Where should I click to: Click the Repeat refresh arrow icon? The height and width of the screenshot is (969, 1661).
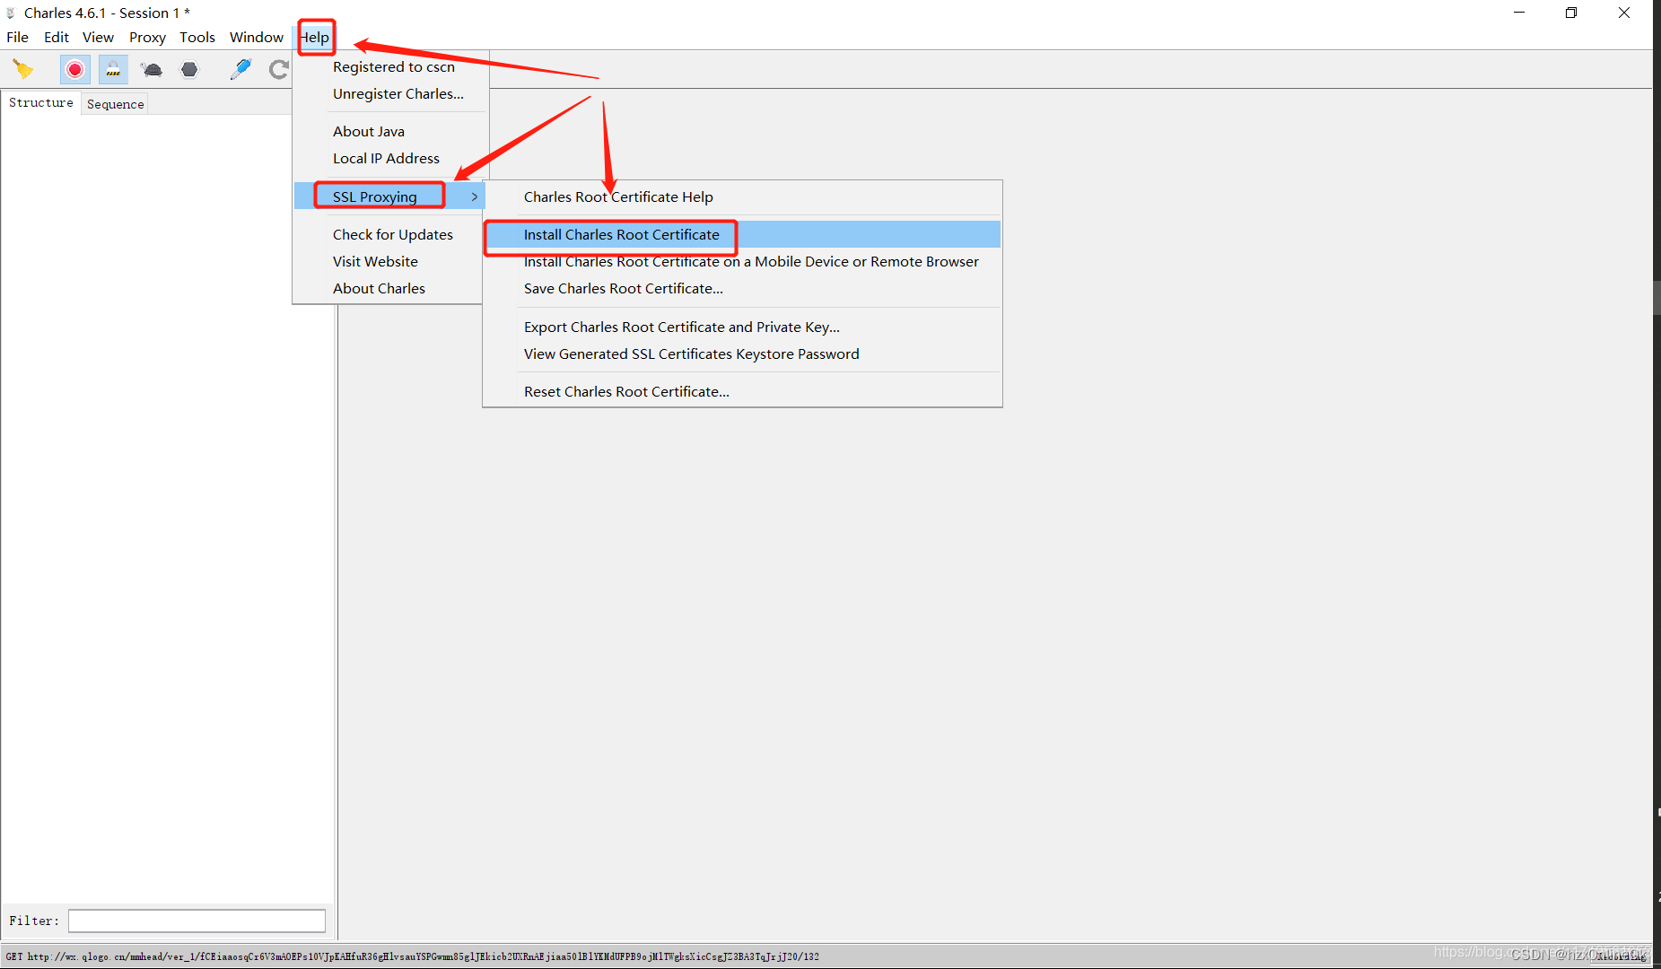[279, 69]
